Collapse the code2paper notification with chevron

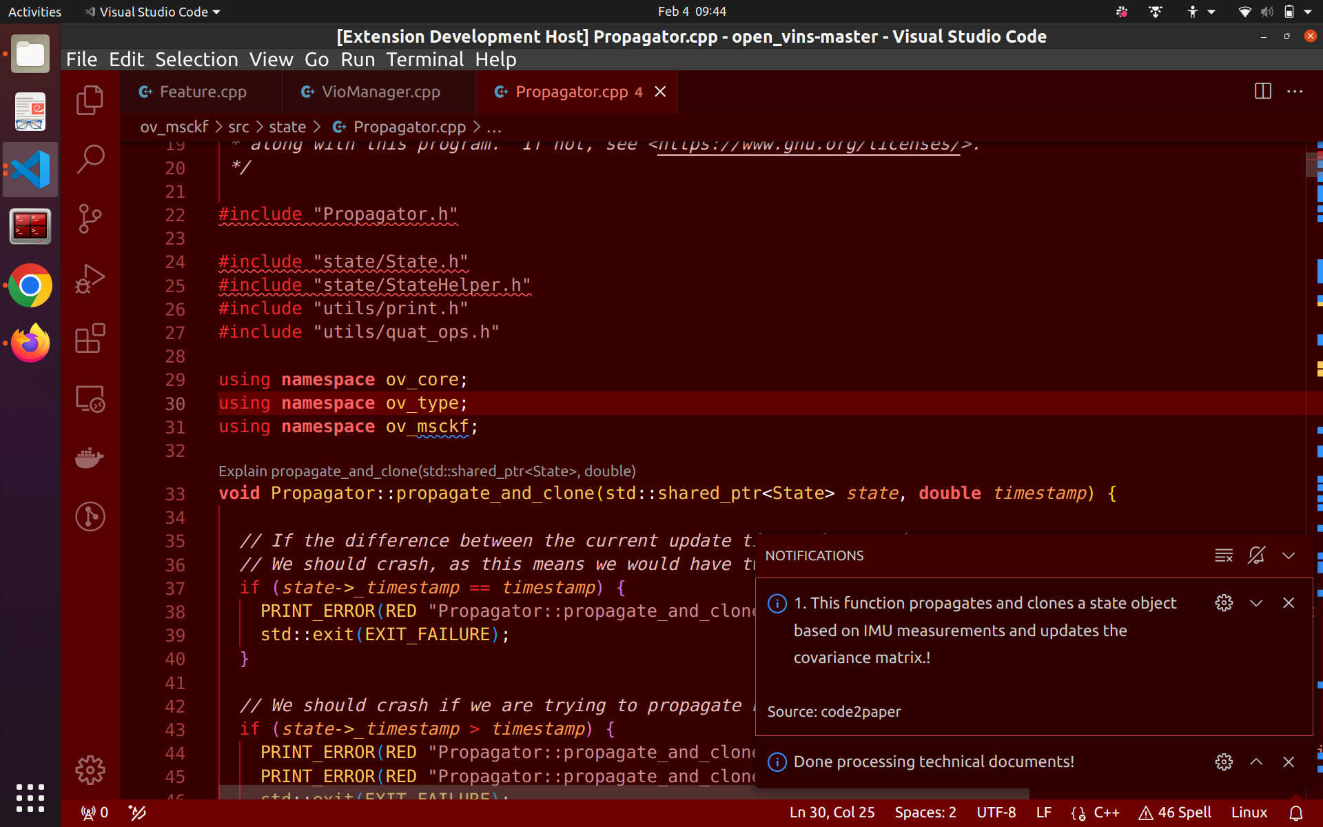pos(1256,603)
